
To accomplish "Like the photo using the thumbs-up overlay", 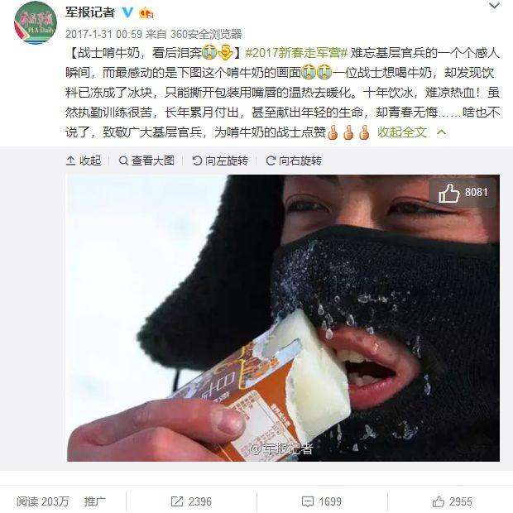I will click(463, 193).
